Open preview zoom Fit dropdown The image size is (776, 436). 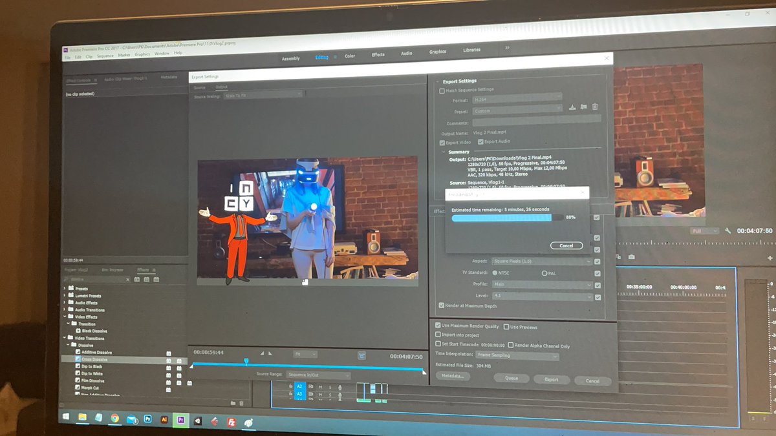pos(305,354)
